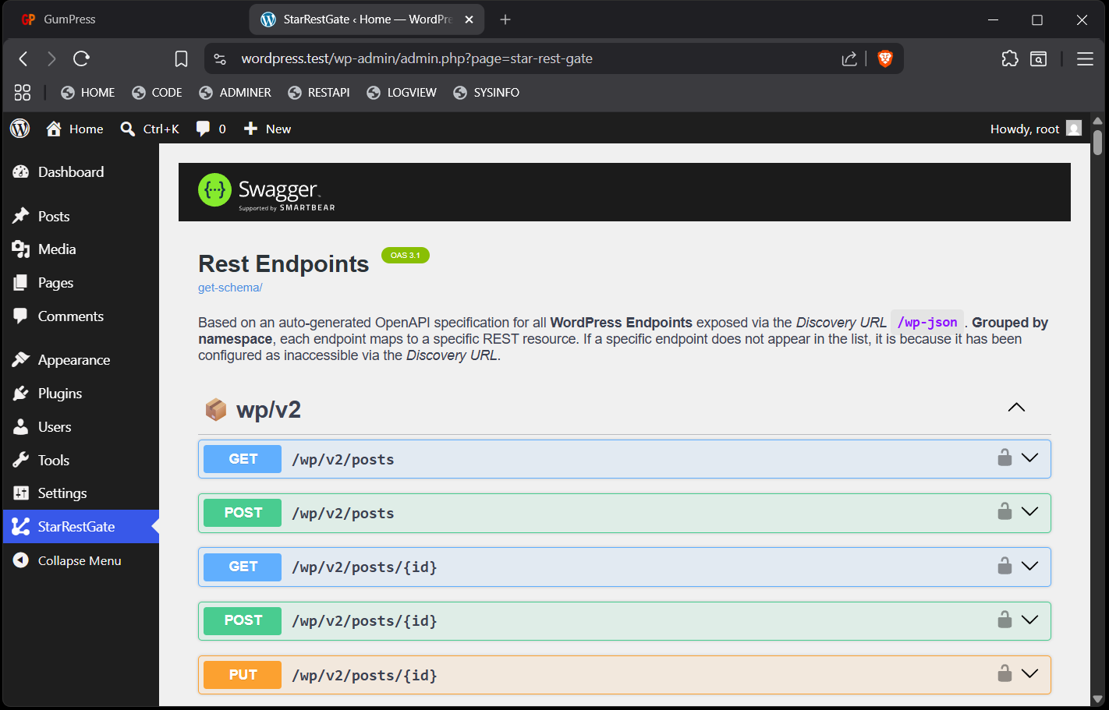
Task: Click the browser forward arrow
Action: coord(51,58)
